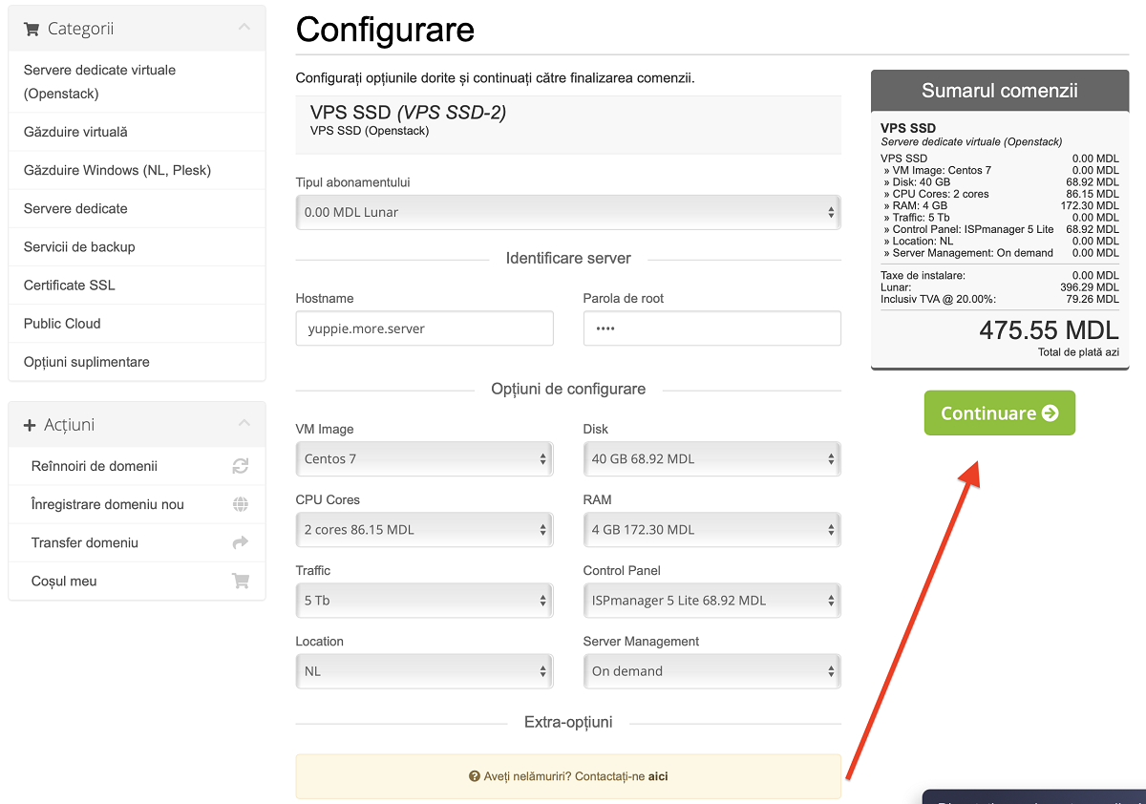This screenshot has width=1146, height=804.
Task: Expand the CPU Cores dropdown
Action: coord(423,529)
